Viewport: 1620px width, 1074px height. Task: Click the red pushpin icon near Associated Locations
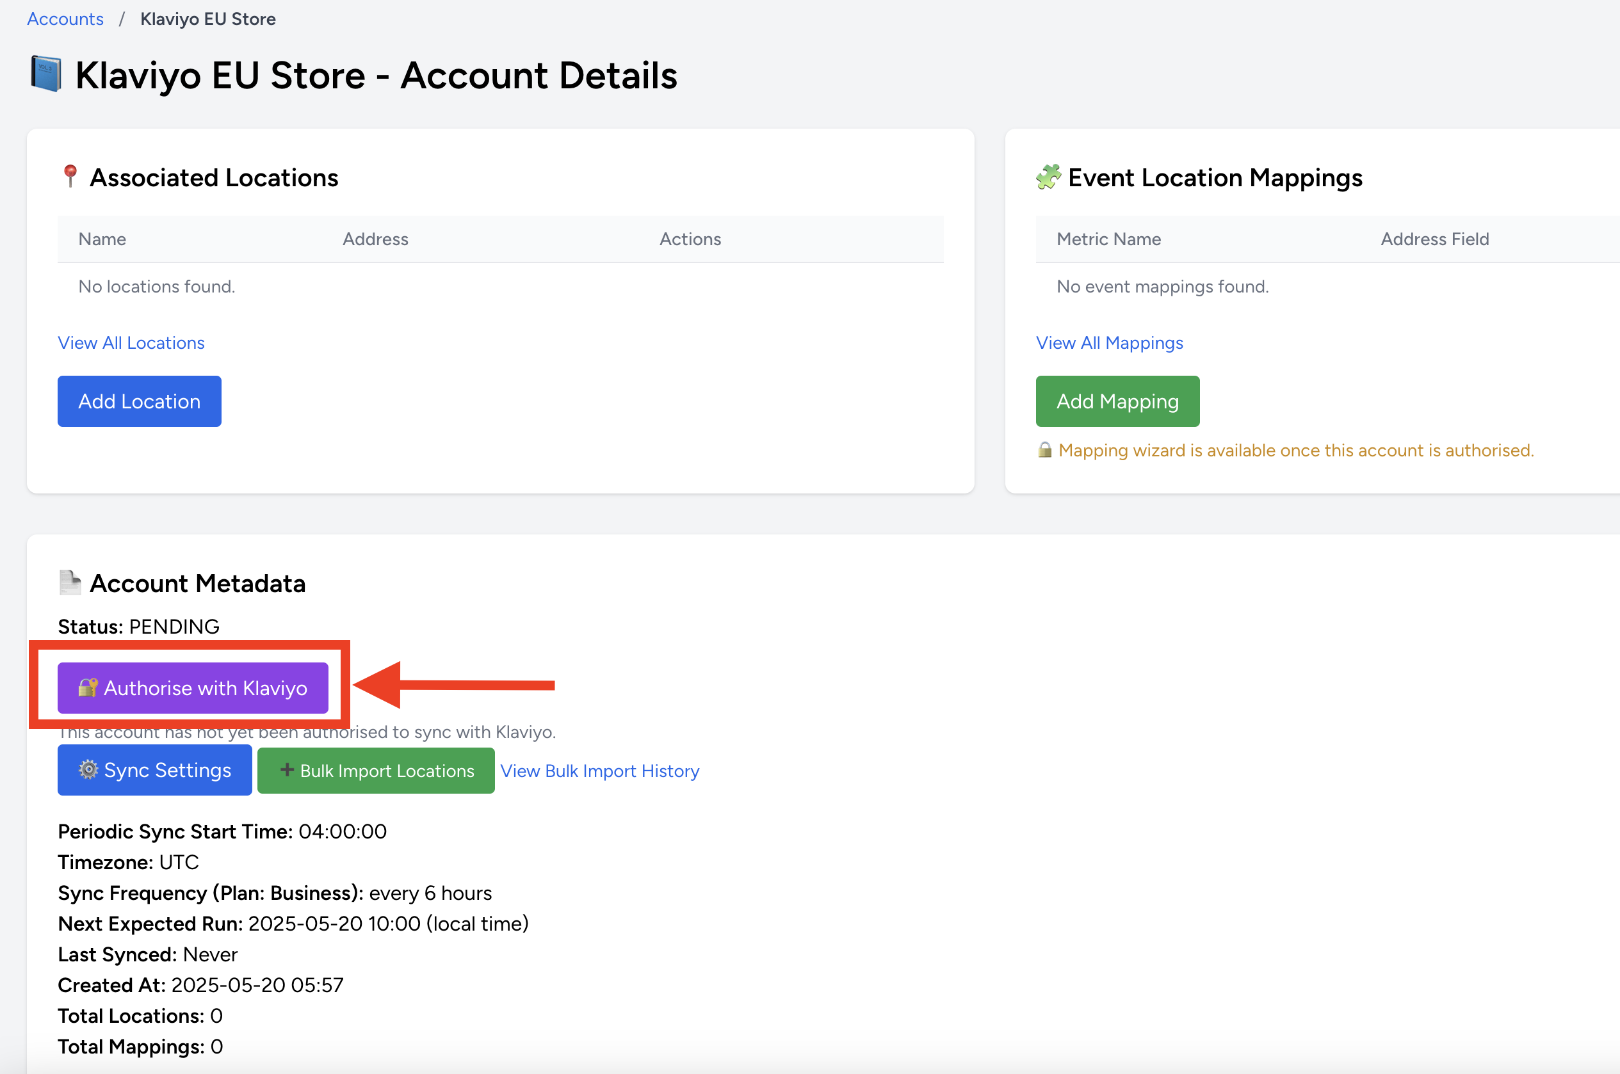tap(70, 177)
